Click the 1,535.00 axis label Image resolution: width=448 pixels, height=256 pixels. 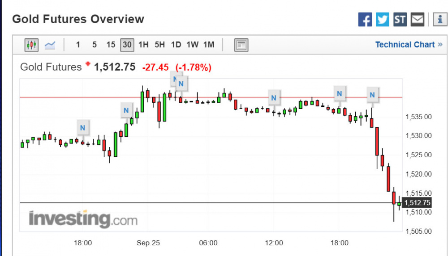click(x=418, y=117)
